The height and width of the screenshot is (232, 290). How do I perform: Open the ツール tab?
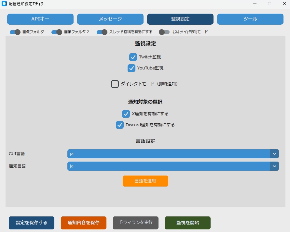click(x=250, y=19)
